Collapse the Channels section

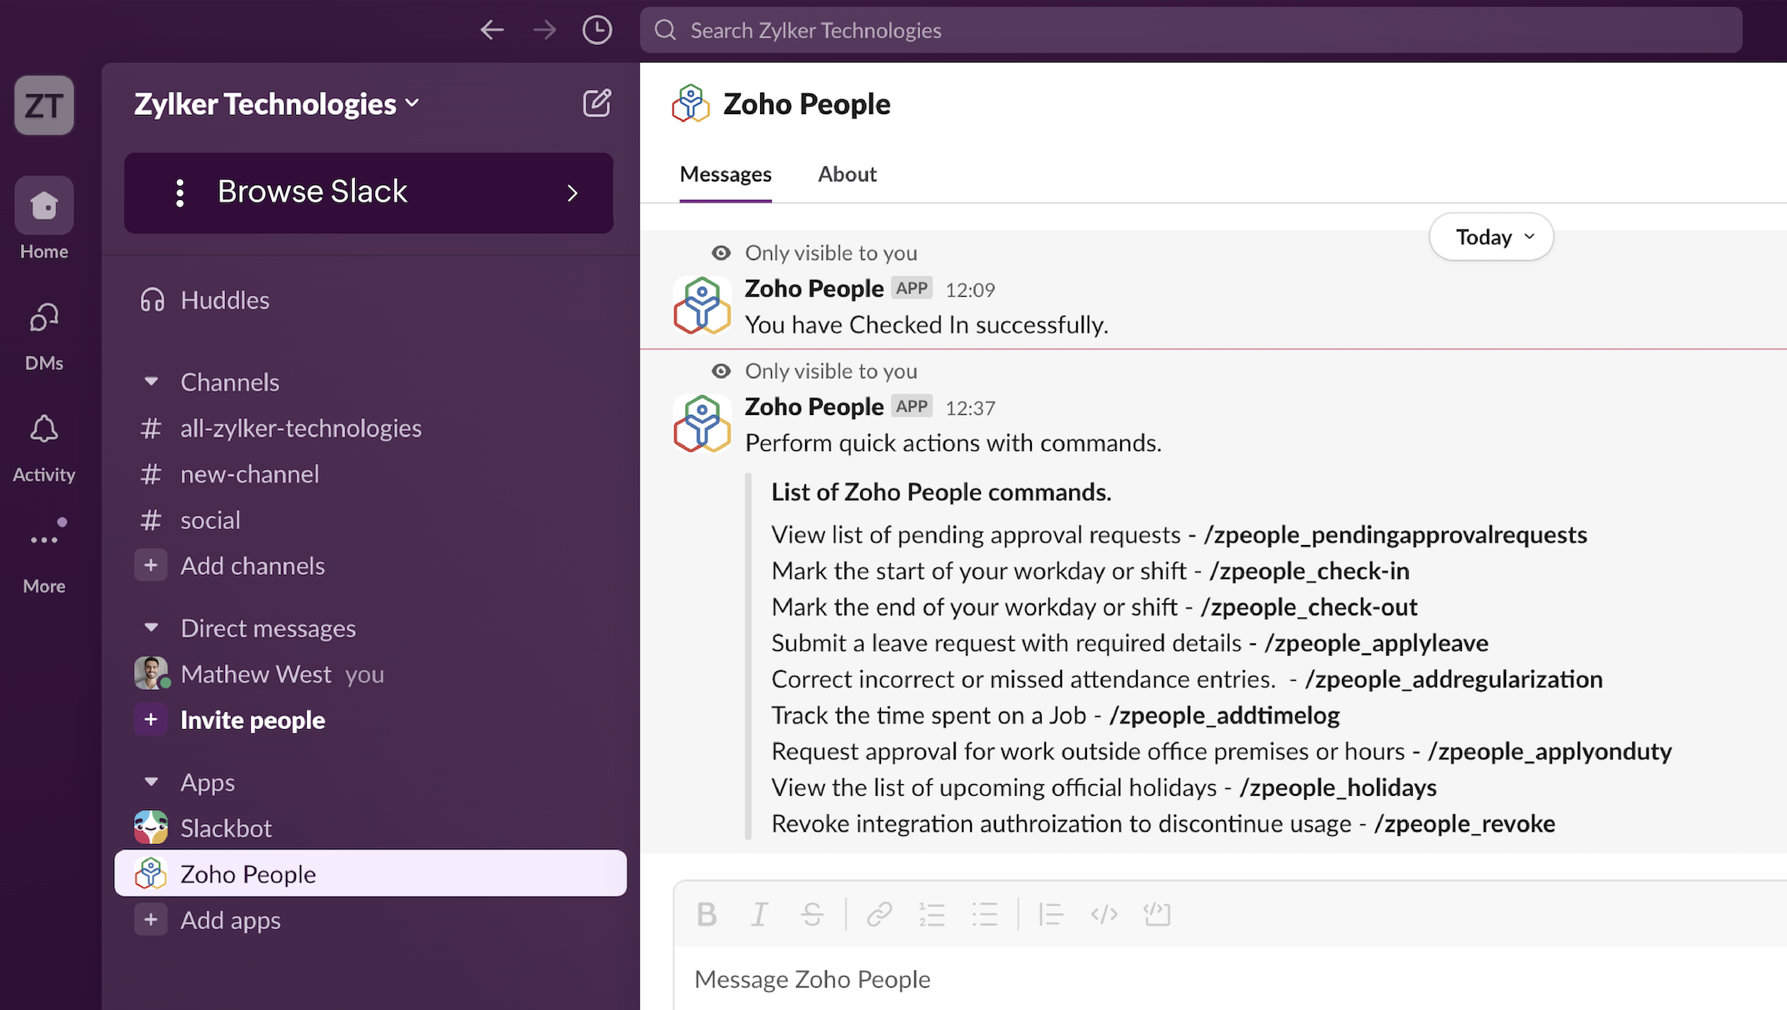tap(151, 382)
